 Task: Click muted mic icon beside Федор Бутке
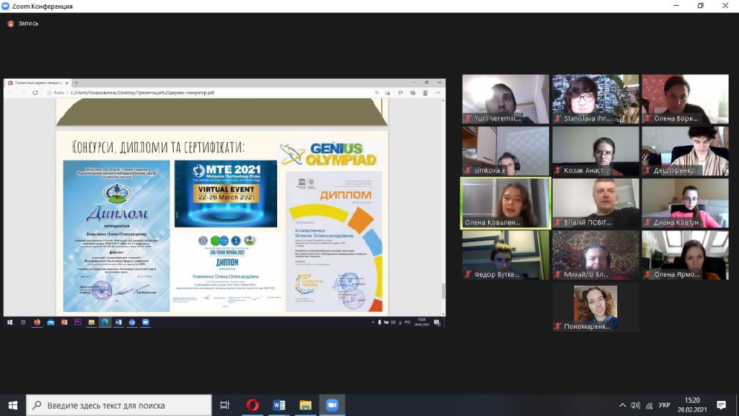(x=468, y=274)
